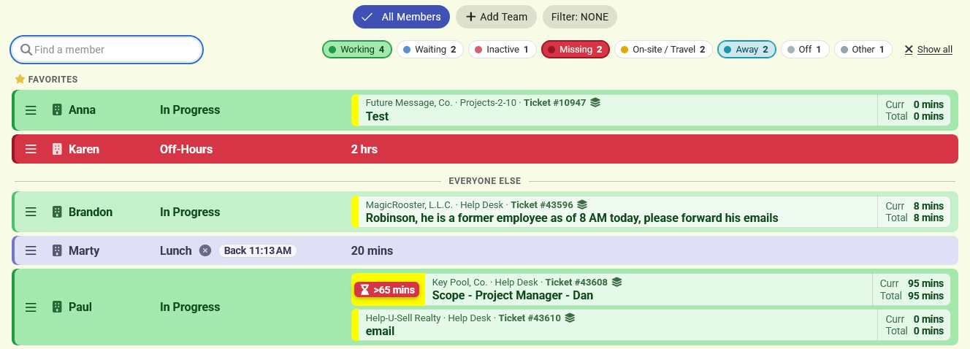Open the Filter: NONE dropdown
970x349 pixels.
tap(580, 17)
